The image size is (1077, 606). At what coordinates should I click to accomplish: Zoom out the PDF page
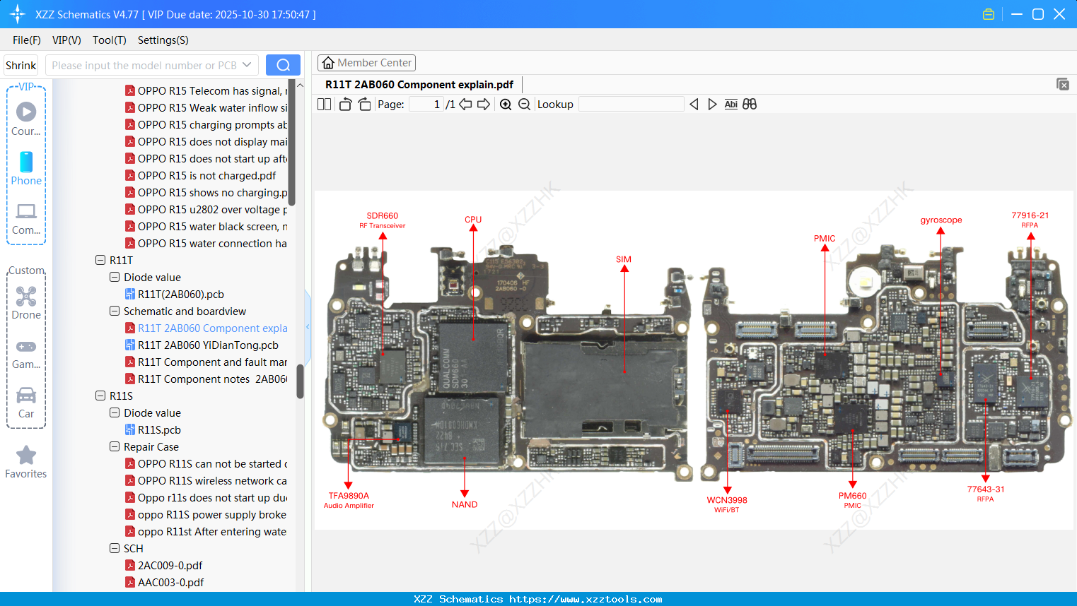(524, 104)
